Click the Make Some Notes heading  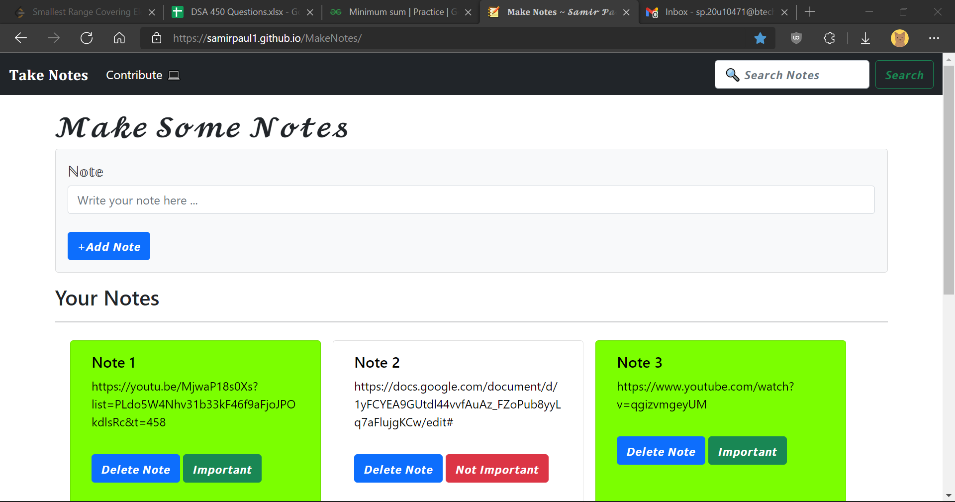pos(201,128)
